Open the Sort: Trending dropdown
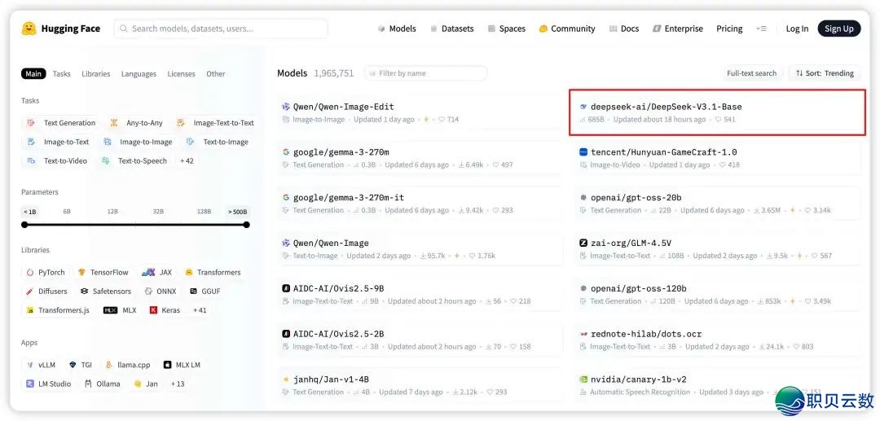Viewport: 880px width, 421px height. (x=825, y=73)
